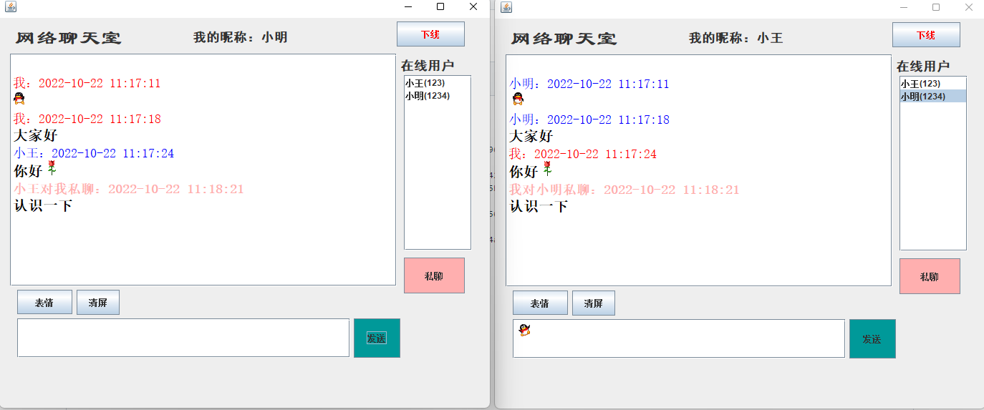This screenshot has width=984, height=410.
Task: Click 认识一下 message in 小明 window
Action: point(43,206)
